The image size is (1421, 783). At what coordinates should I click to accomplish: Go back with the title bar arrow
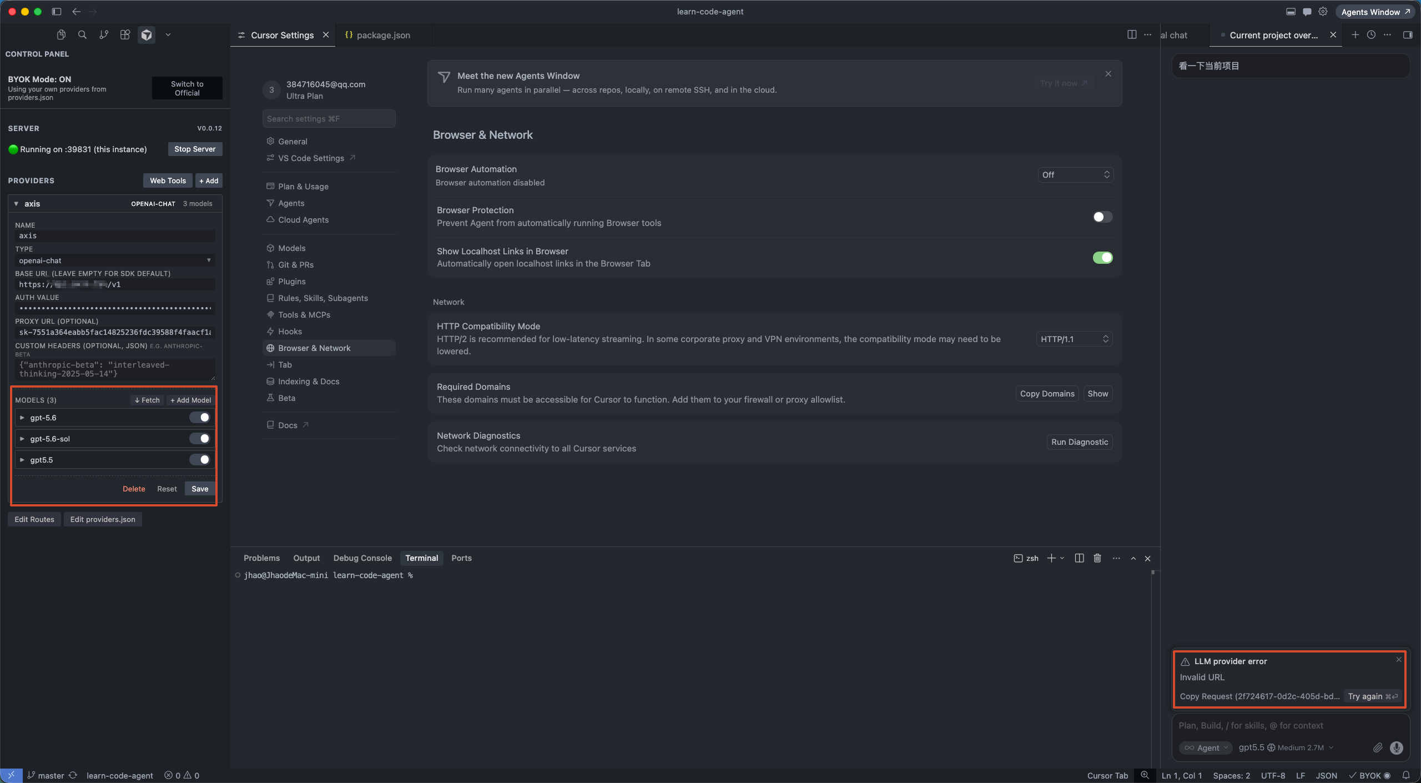[76, 12]
